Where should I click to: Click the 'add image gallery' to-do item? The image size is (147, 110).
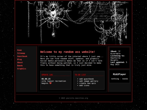coord(89,81)
